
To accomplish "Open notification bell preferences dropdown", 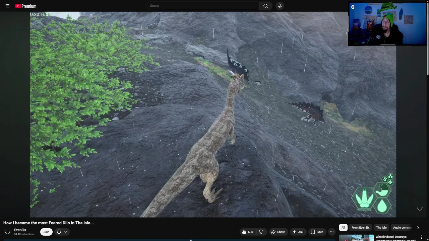I will pyautogui.click(x=62, y=232).
